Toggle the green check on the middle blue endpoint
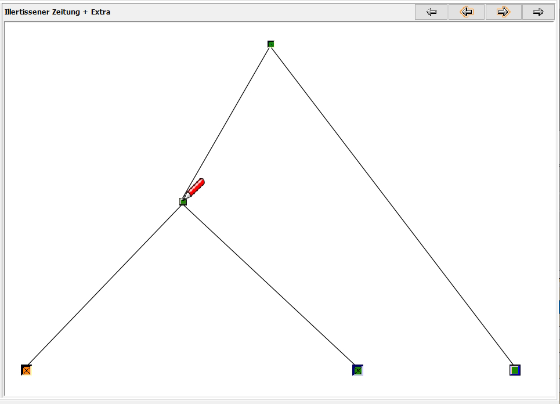The image size is (560, 404). pos(359,369)
